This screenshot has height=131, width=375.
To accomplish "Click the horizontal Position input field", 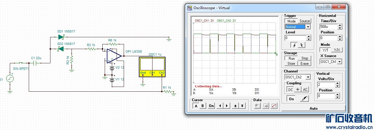I will coord(328,38).
